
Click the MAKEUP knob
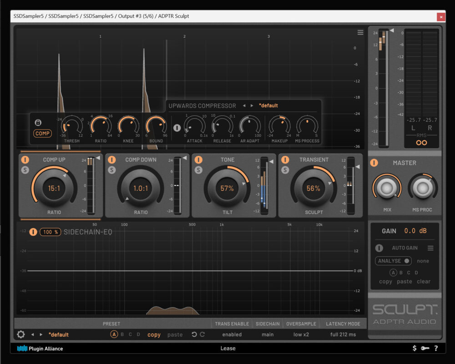(x=279, y=126)
